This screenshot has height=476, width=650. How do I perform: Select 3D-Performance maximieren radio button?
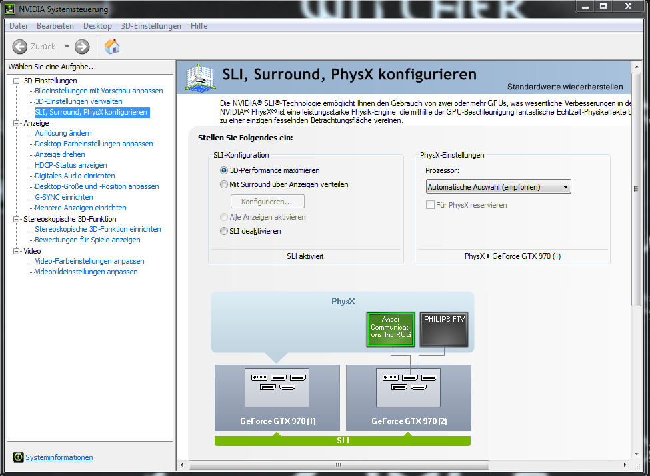(224, 170)
